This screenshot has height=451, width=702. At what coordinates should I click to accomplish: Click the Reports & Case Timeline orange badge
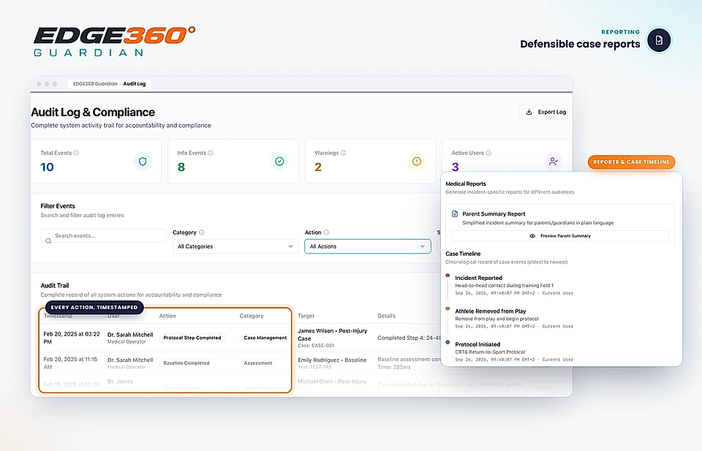point(631,162)
